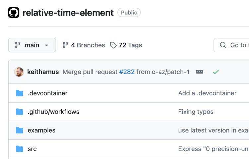The height and width of the screenshot is (159, 249).
Task: Click the src folder icon
Action: pyautogui.click(x=20, y=149)
